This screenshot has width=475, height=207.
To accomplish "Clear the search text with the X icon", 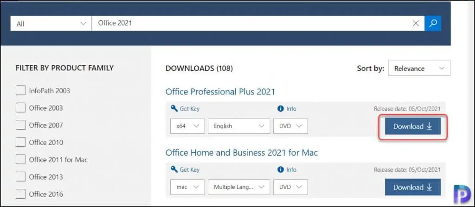I will (x=416, y=23).
